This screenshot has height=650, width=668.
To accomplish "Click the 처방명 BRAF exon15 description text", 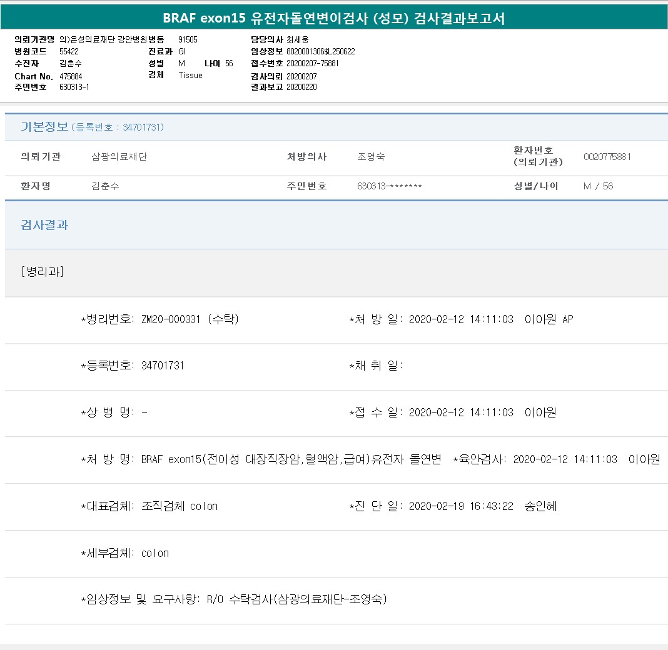I will pyautogui.click(x=291, y=459).
